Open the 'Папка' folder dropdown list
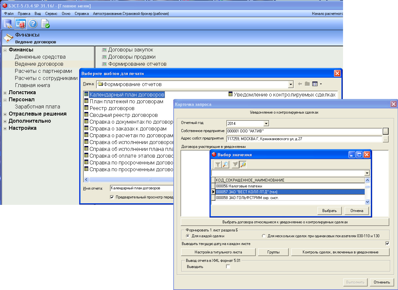 (x=291, y=84)
